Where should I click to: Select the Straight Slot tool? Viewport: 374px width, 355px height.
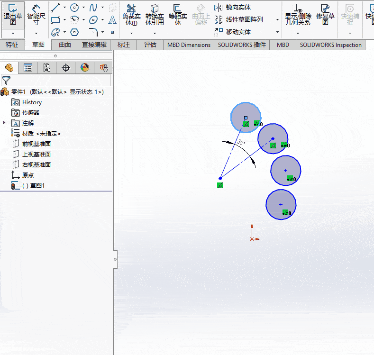click(55, 32)
